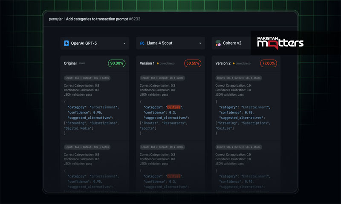This screenshot has width=341, height=204.
Task: Click the pennyjar breadcrumb link
Action: (x=56, y=19)
